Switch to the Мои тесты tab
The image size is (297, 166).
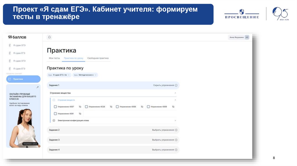coord(54,58)
